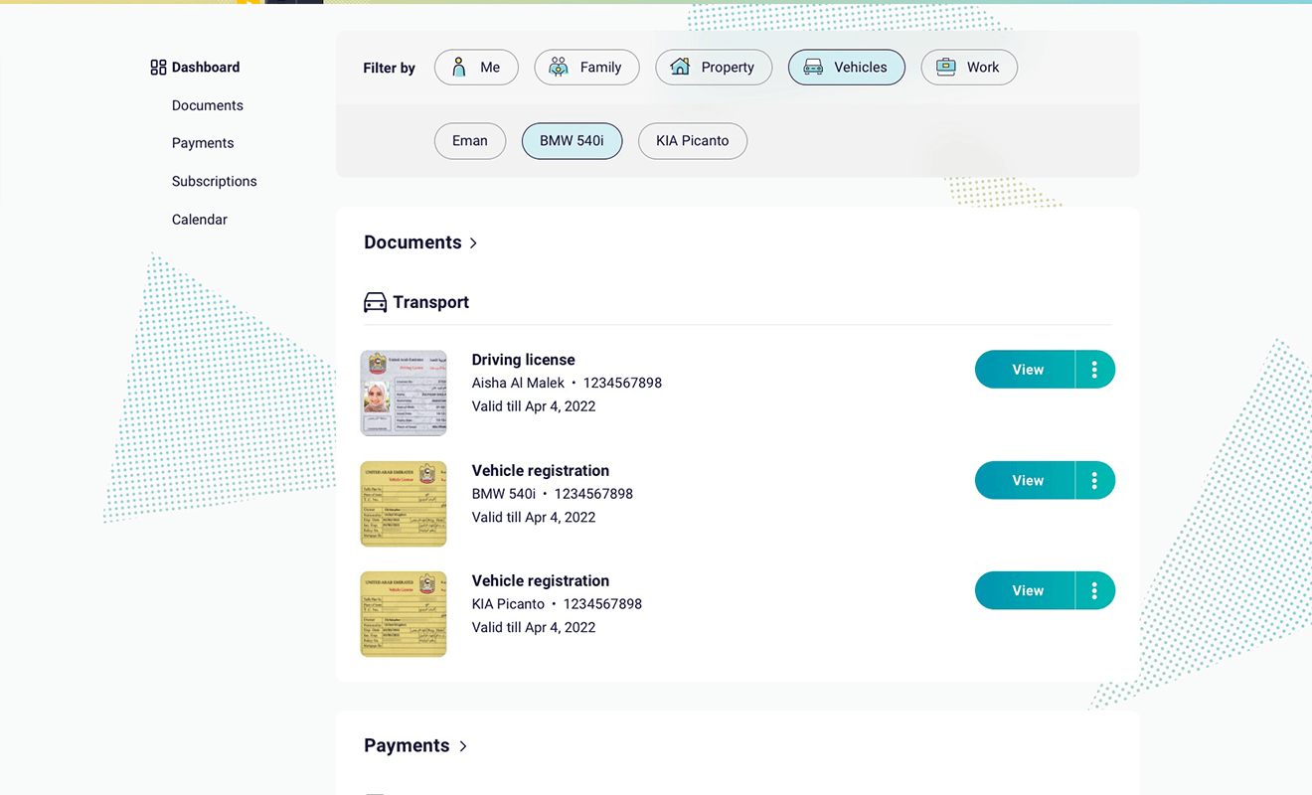Select the Eman sub-filter chip
Viewport: 1312px width, 795px height.
pos(469,141)
